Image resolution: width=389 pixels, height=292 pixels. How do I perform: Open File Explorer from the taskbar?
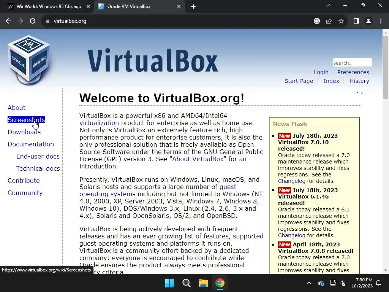203,283
